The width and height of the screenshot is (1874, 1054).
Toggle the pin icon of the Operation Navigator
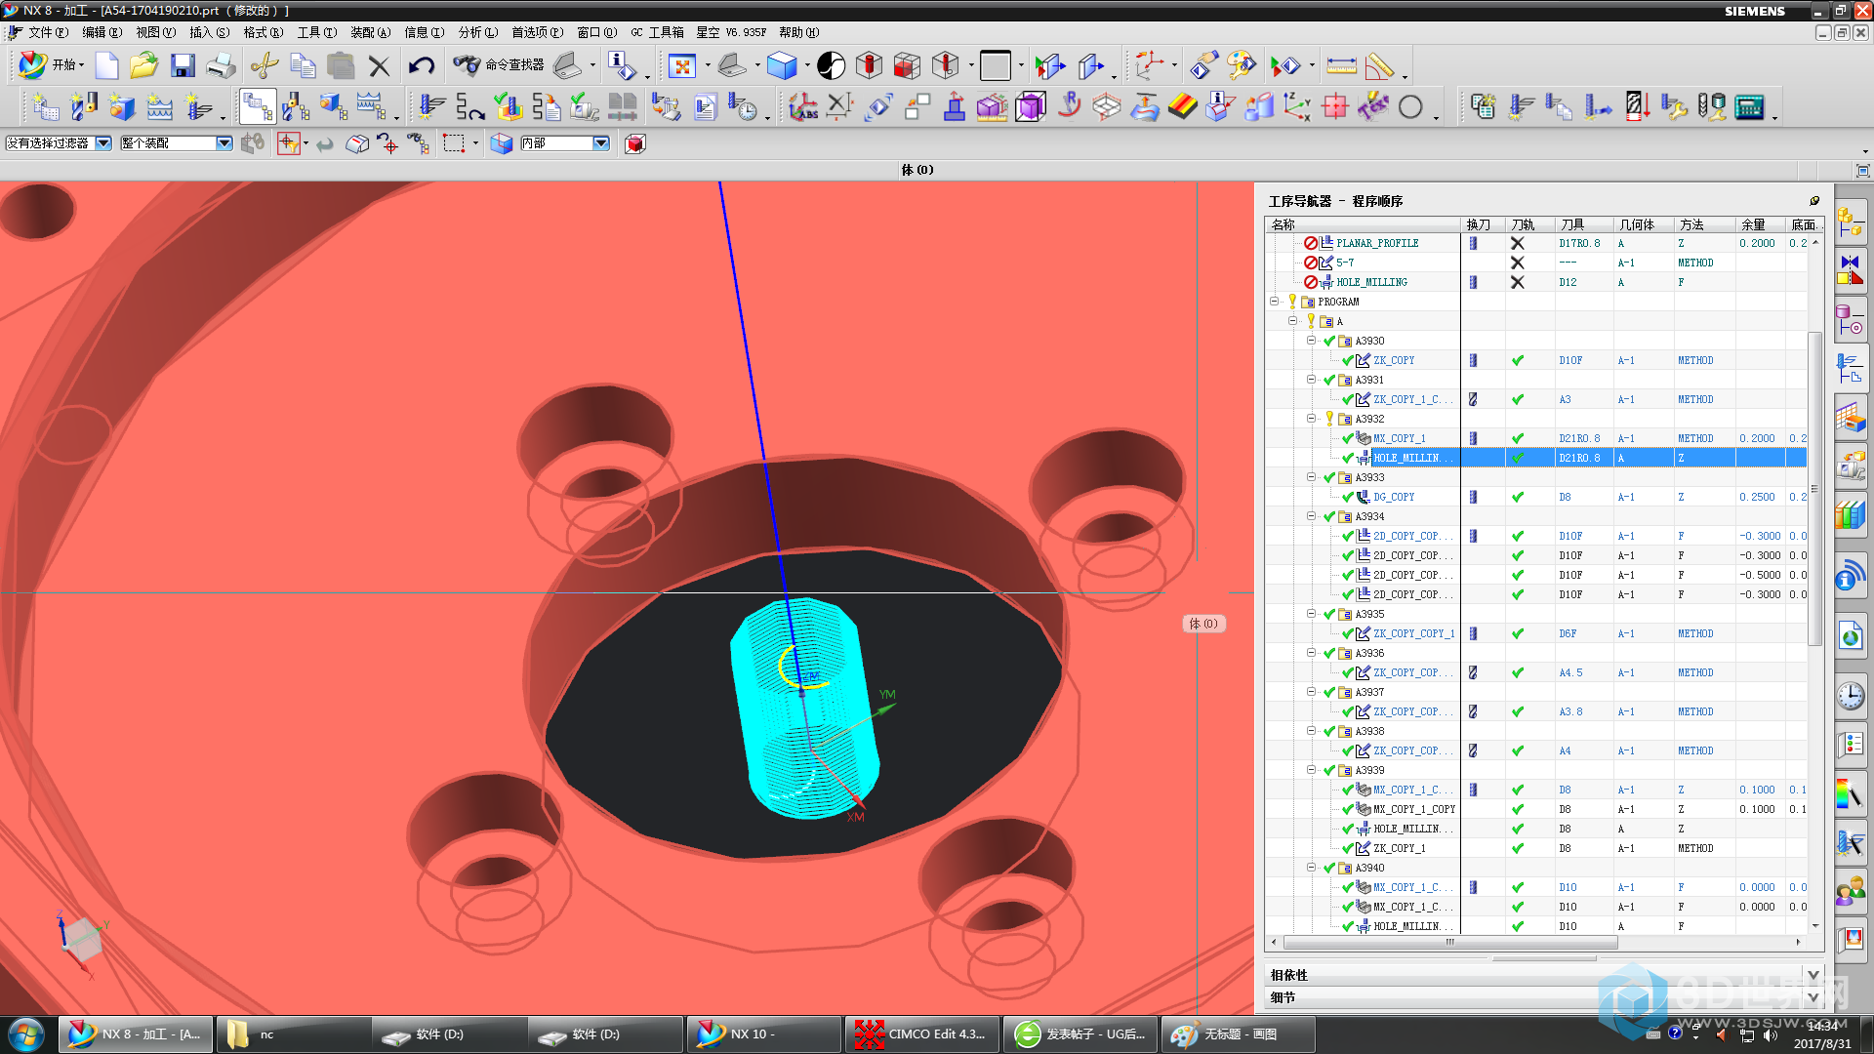(x=1814, y=200)
